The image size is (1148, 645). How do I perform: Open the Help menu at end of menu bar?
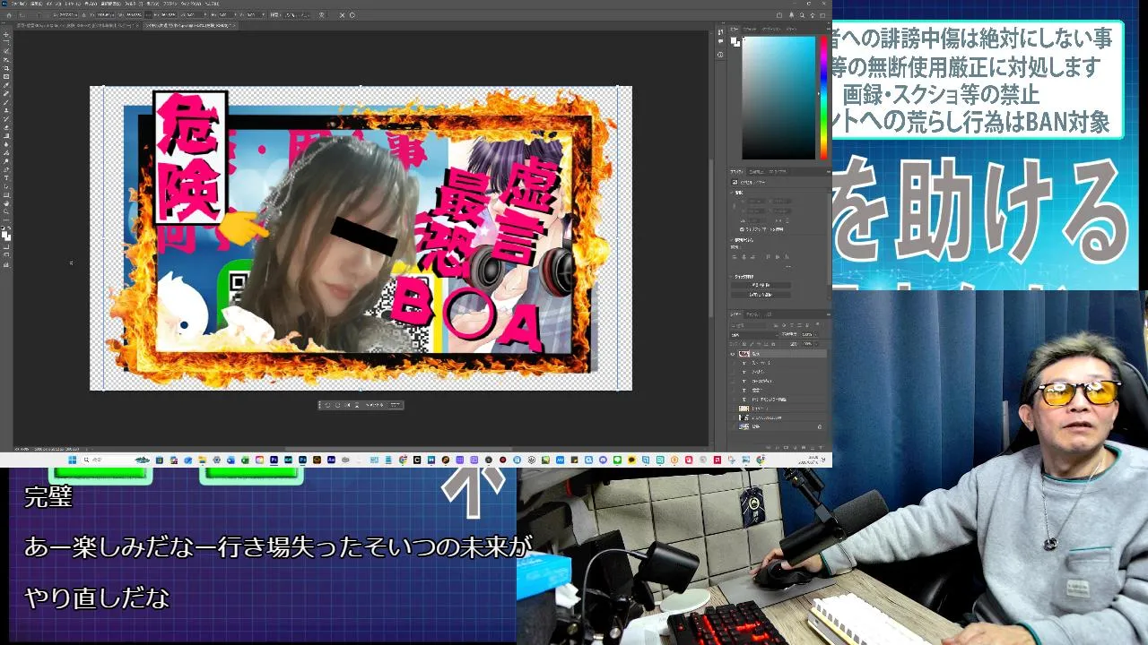[x=212, y=4]
